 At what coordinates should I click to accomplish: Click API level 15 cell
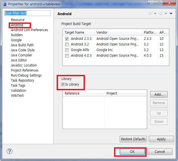click(161, 56)
